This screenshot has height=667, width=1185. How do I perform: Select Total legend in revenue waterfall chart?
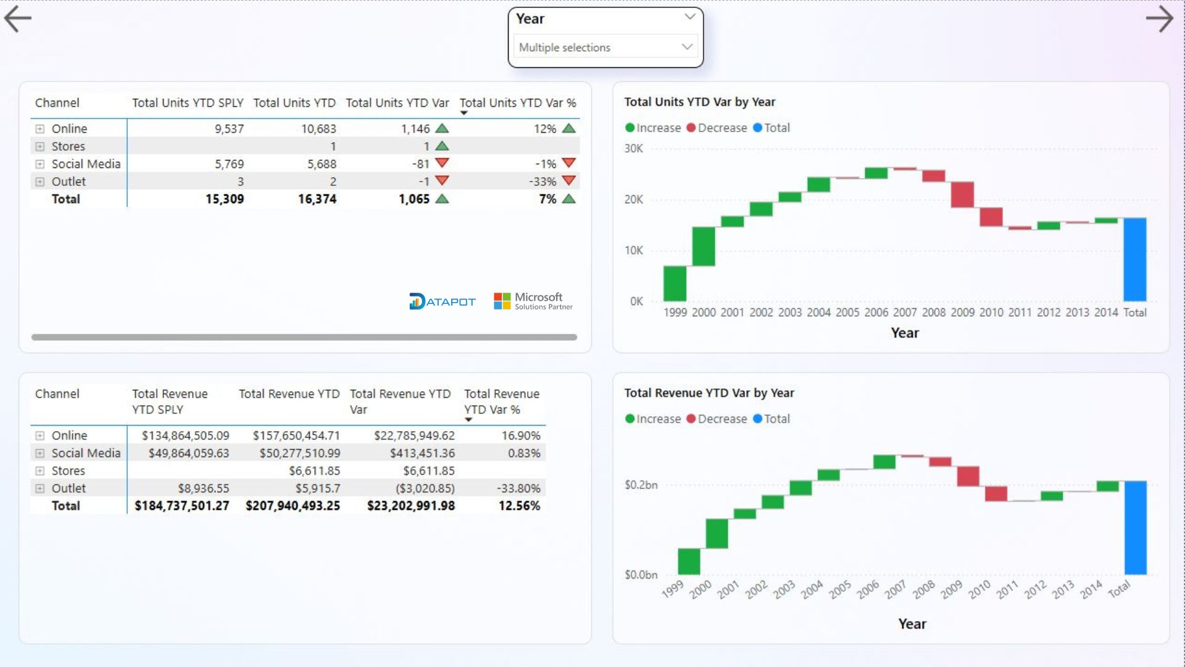[771, 419]
